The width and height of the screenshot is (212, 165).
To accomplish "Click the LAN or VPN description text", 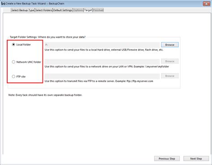I will [x=107, y=66].
